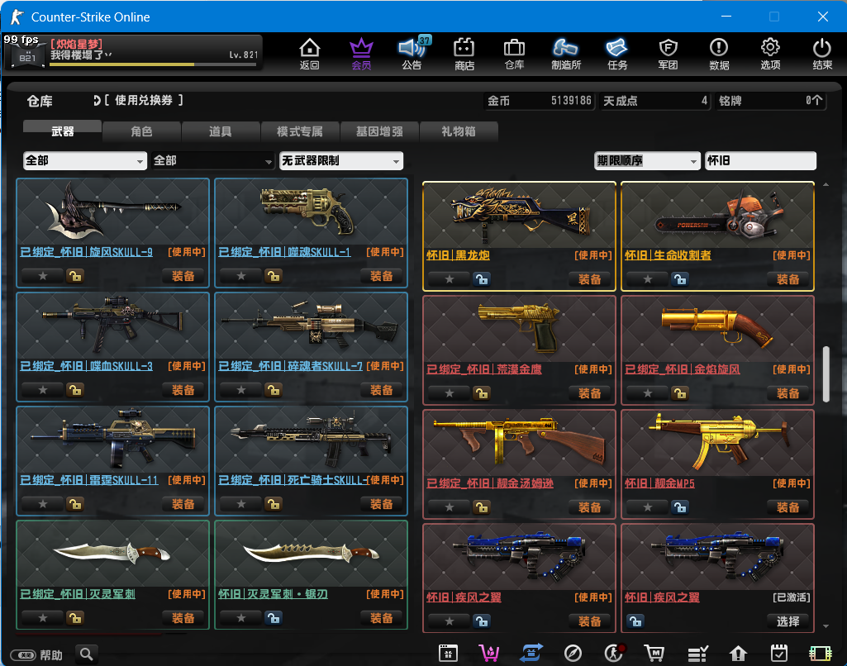Screen dimensions: 847x666
Task: Open the rainbow film strip icon
Action: pyautogui.click(x=820, y=653)
